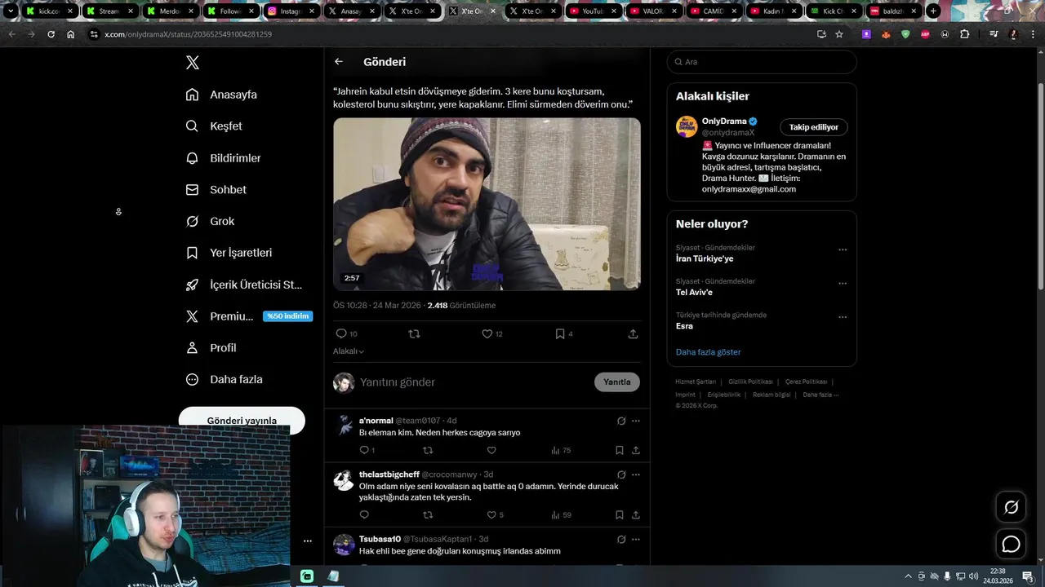Go to Anasayfa in the sidebar
Image resolution: width=1045 pixels, height=587 pixels.
point(222,95)
